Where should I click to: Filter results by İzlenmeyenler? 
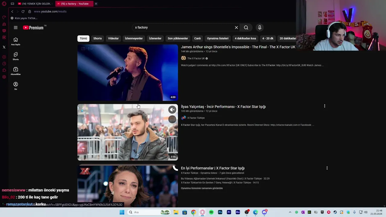click(134, 38)
